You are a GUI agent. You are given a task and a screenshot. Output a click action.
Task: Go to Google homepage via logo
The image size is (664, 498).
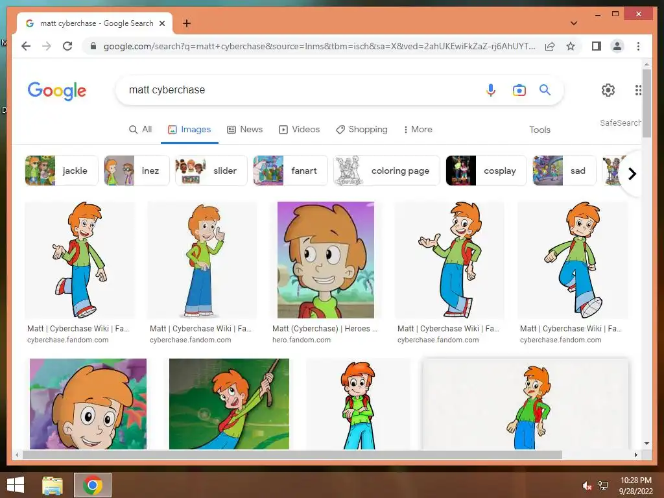point(57,91)
